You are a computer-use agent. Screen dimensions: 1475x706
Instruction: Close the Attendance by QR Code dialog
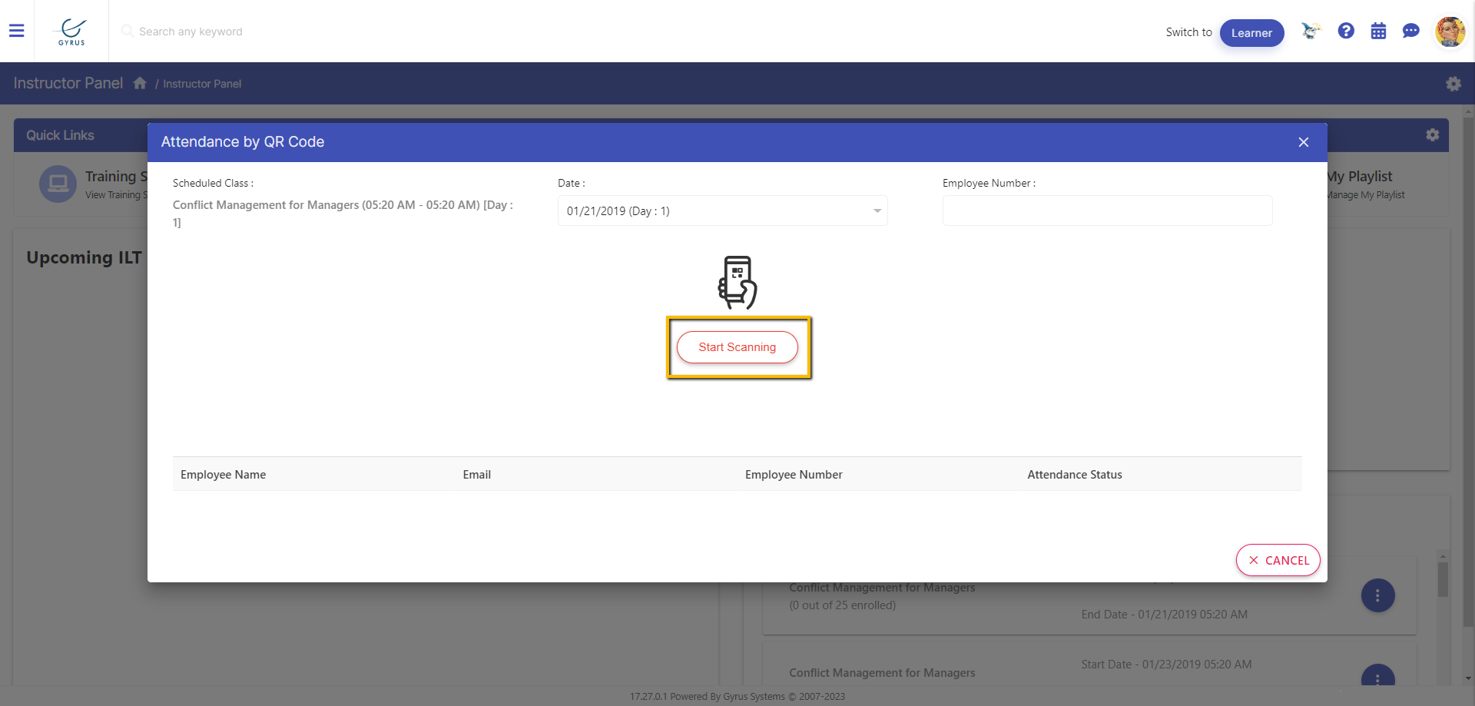tap(1303, 142)
